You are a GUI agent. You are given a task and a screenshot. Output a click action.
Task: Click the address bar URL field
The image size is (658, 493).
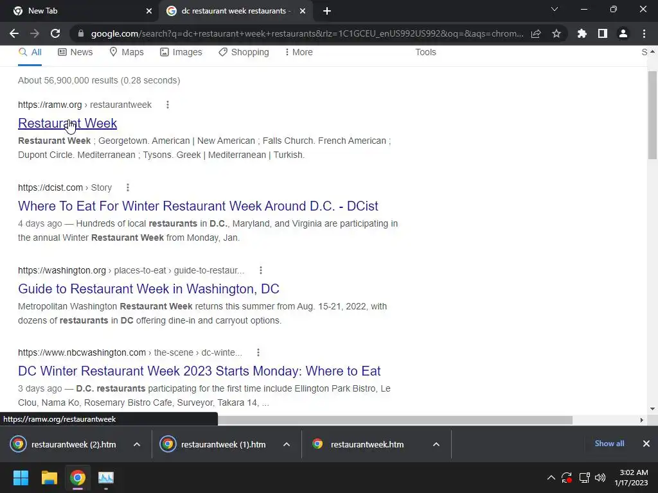point(307,33)
